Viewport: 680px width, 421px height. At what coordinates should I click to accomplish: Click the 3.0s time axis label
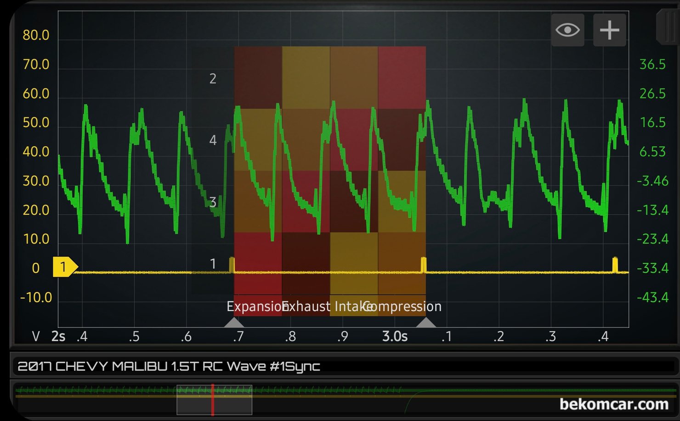click(x=395, y=337)
